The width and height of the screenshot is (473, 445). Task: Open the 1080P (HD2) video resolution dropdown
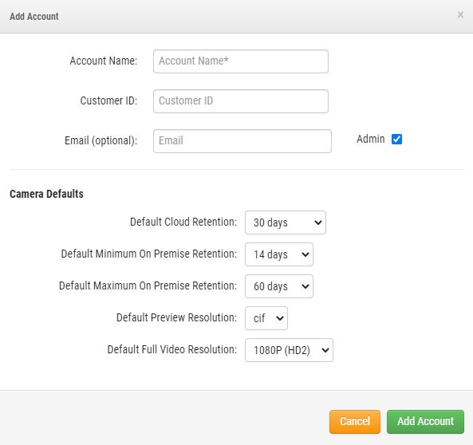289,350
